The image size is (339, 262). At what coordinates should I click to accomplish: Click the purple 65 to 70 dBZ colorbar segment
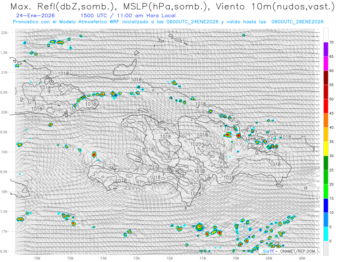pos(326,49)
